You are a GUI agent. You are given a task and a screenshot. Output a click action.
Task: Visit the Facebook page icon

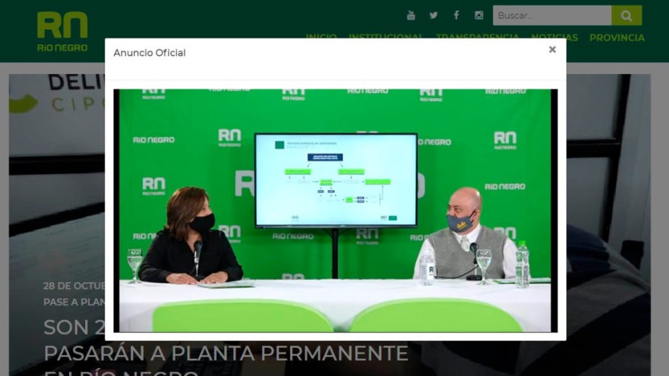click(456, 15)
